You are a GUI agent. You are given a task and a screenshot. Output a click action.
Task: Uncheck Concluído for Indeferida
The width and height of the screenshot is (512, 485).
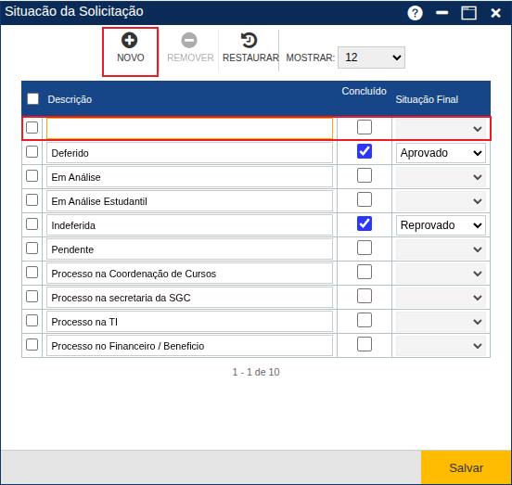[365, 223]
